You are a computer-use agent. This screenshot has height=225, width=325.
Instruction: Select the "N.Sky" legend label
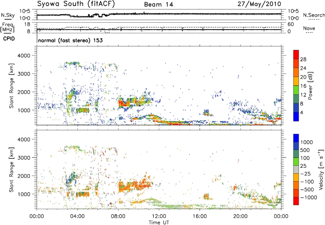point(8,15)
